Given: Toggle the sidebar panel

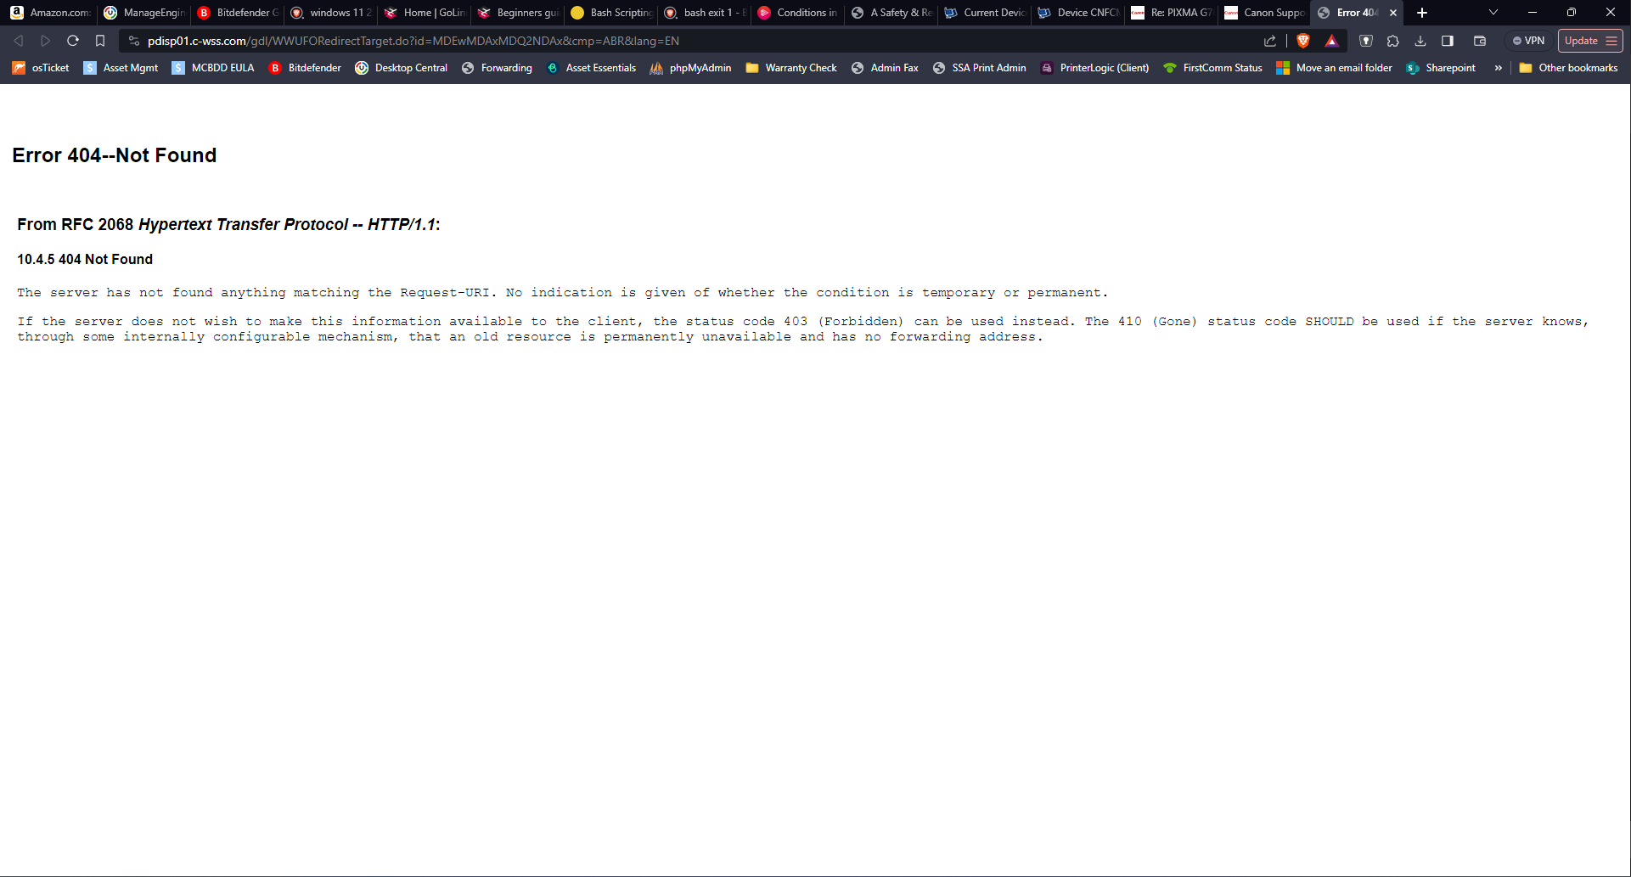Looking at the screenshot, I should [x=1448, y=41].
